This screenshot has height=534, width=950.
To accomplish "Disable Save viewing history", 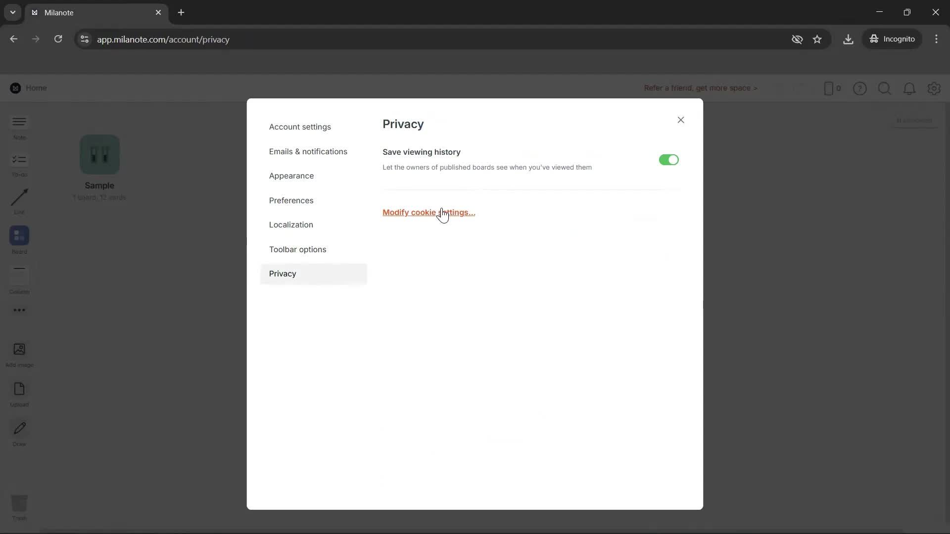I will pos(668,160).
